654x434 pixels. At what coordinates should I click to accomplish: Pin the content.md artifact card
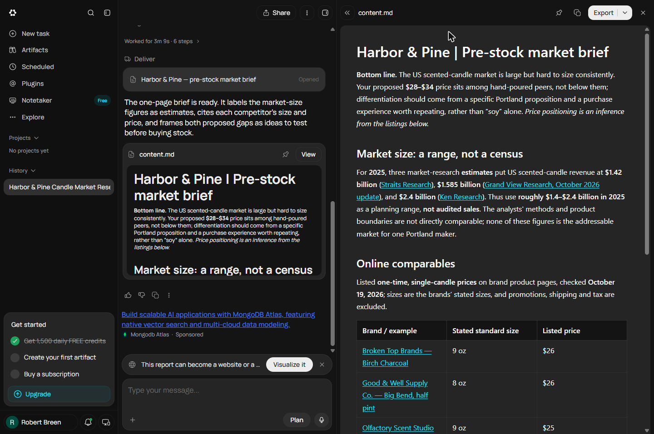[x=286, y=154]
